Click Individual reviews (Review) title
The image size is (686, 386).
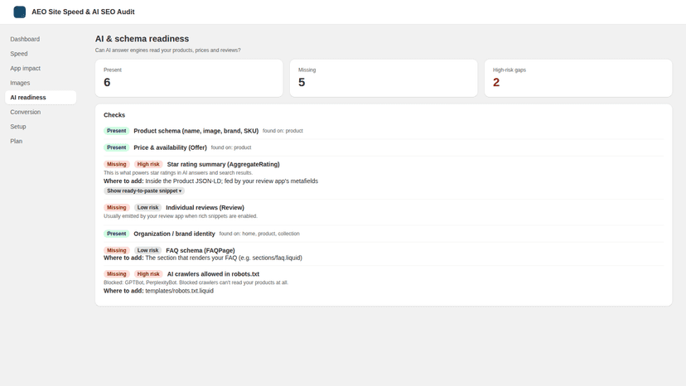205,207
